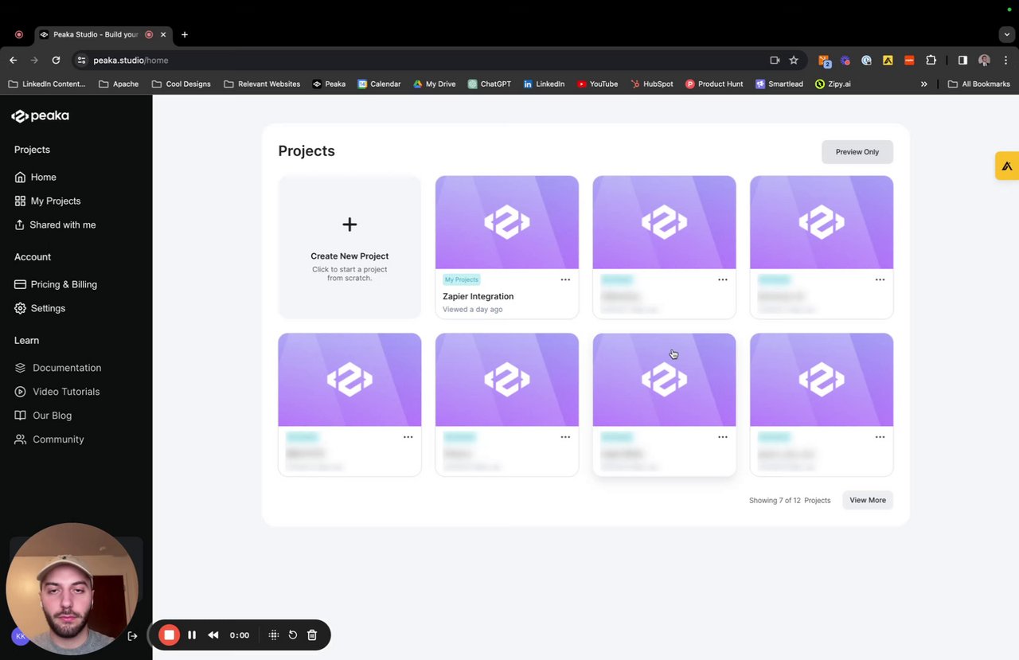Open Documentation link in Learn section
Image resolution: width=1019 pixels, height=660 pixels.
coord(57,368)
